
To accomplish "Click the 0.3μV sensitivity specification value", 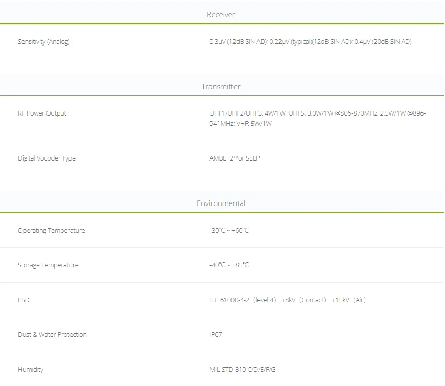I will point(310,42).
